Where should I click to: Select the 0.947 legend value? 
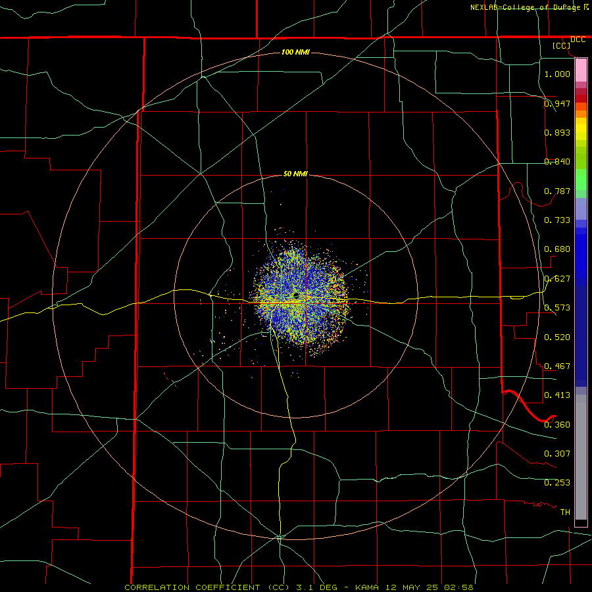[557, 103]
